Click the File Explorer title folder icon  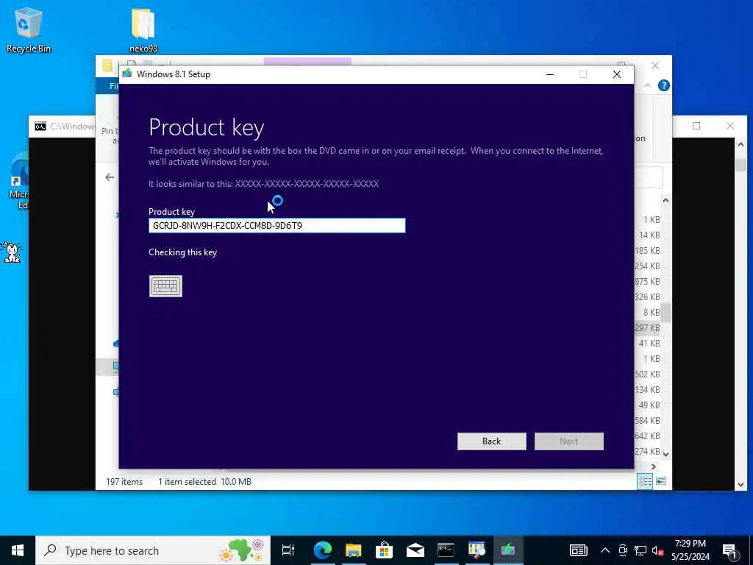[107, 65]
